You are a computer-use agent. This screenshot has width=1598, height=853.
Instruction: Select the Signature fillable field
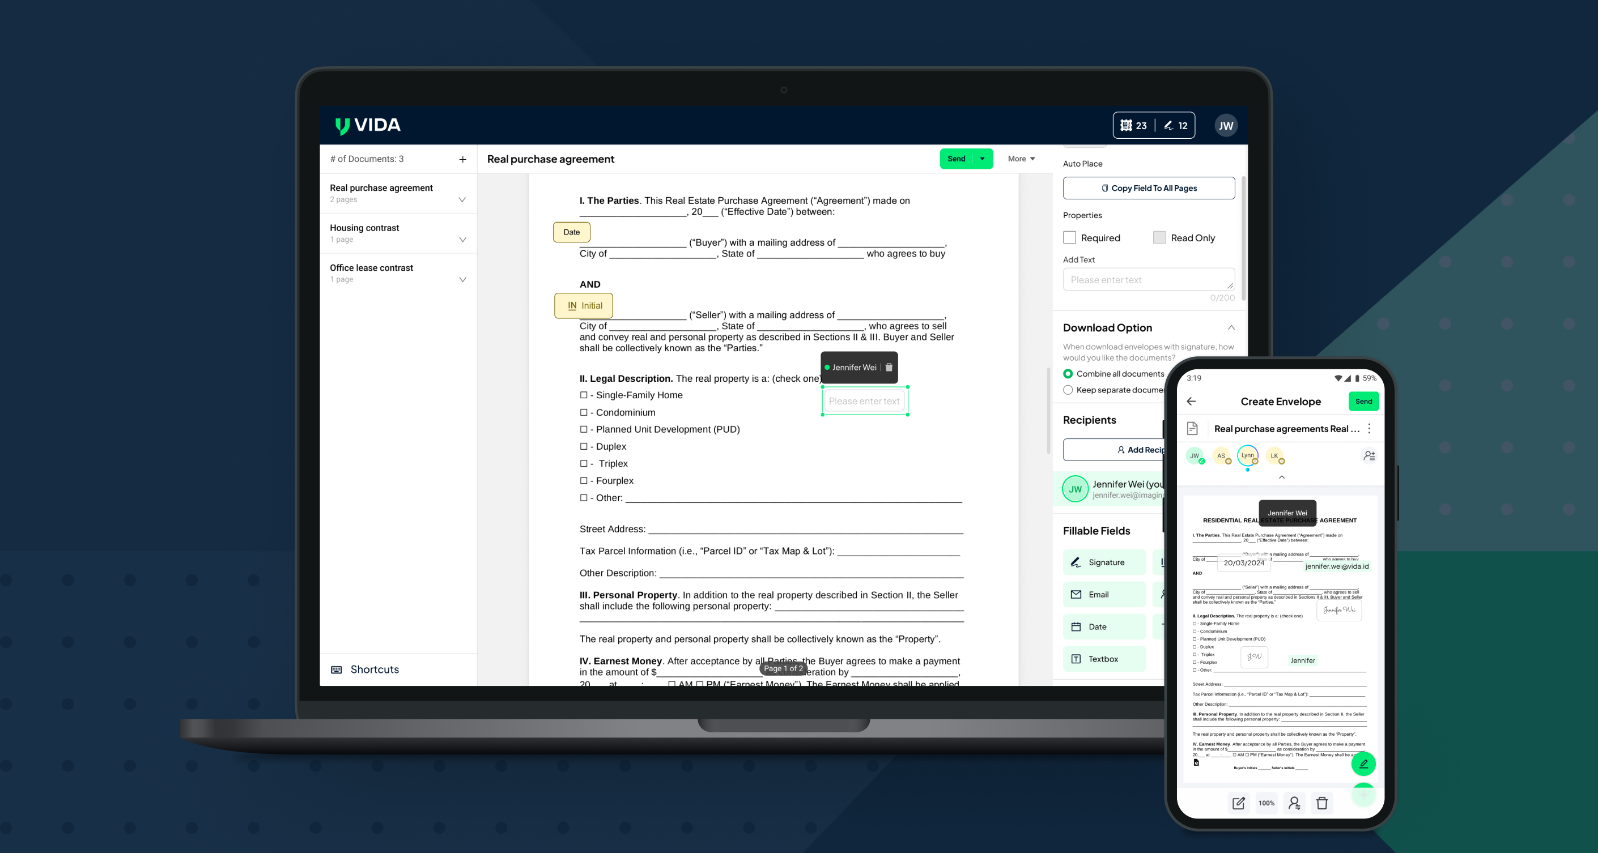tap(1104, 562)
